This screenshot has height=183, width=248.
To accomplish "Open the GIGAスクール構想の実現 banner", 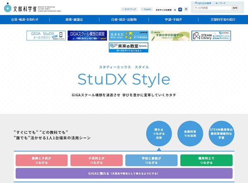I will tap(87, 36).
